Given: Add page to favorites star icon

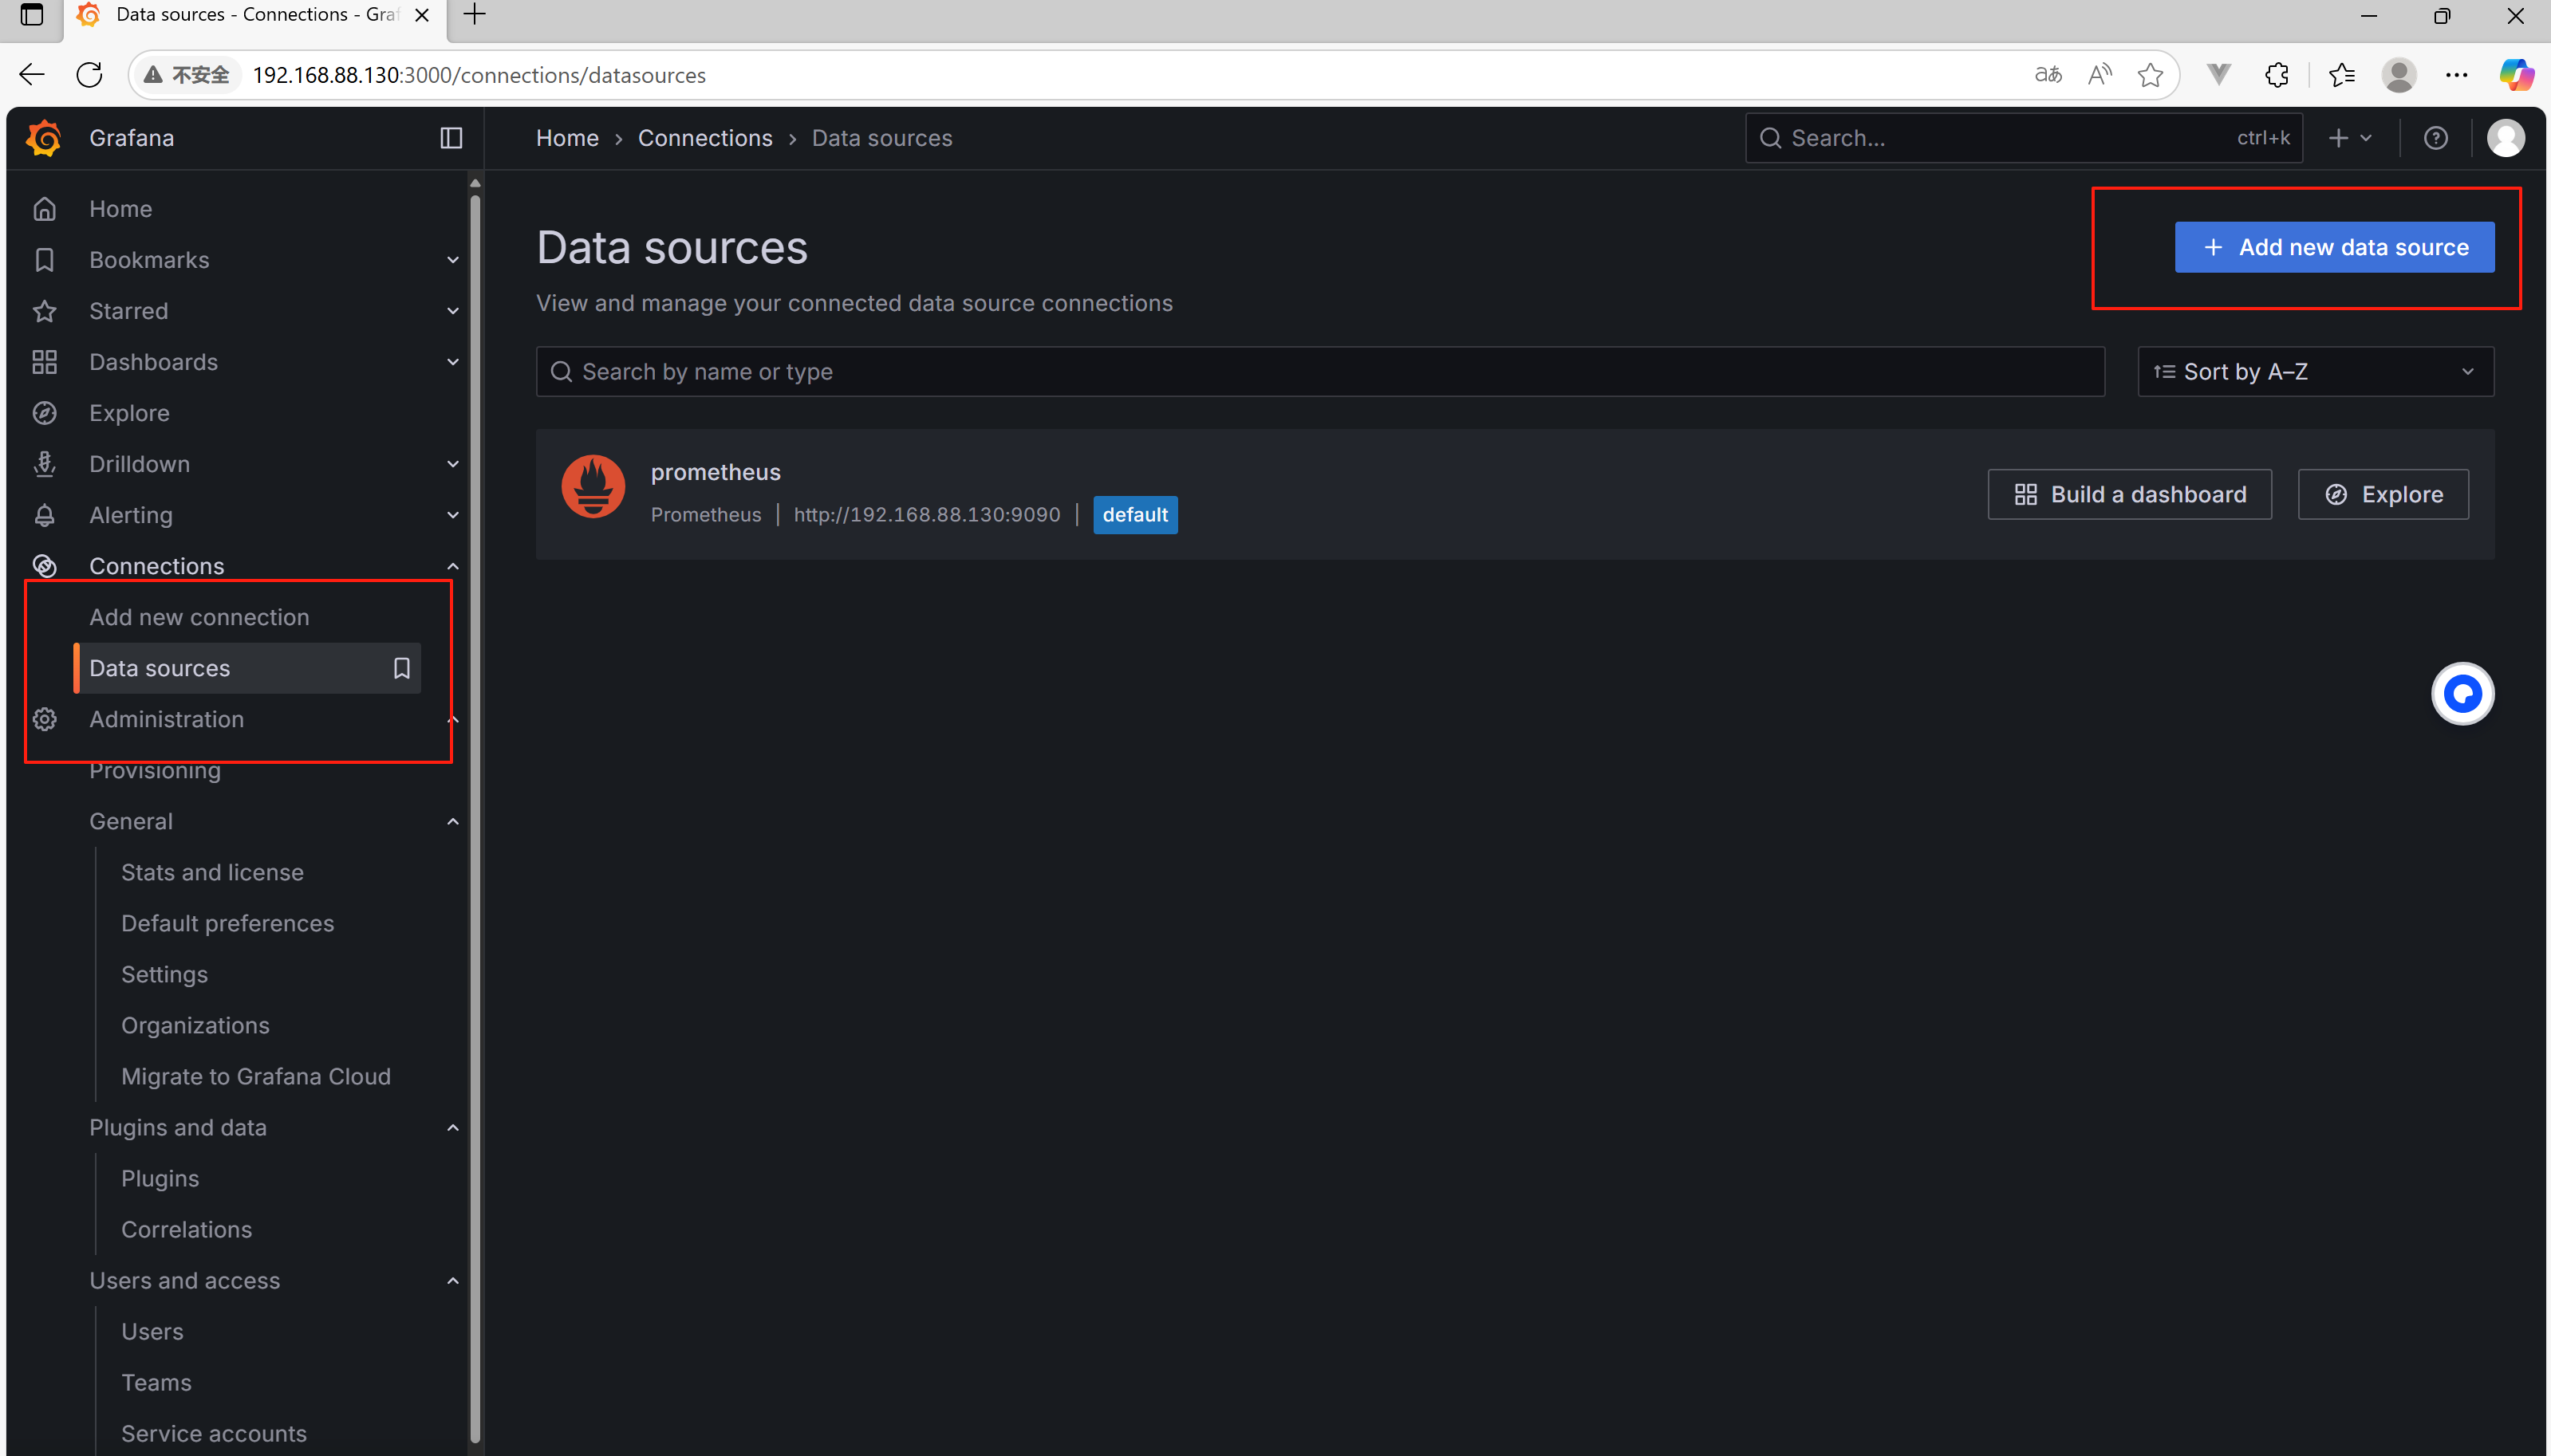Looking at the screenshot, I should (2150, 74).
